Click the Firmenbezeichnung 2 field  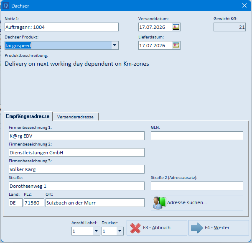[x=76, y=153]
